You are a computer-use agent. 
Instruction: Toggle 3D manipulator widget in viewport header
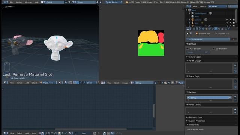pos(75,82)
